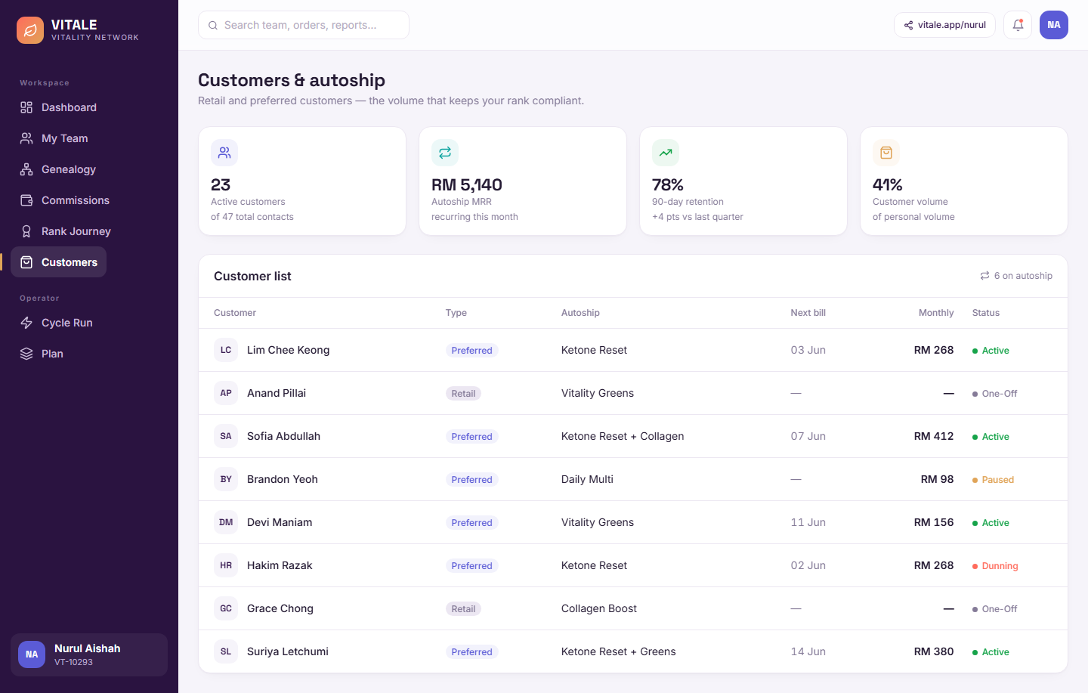Click Dunning status for Hakim Razak
This screenshot has width=1088, height=693.
995,566
